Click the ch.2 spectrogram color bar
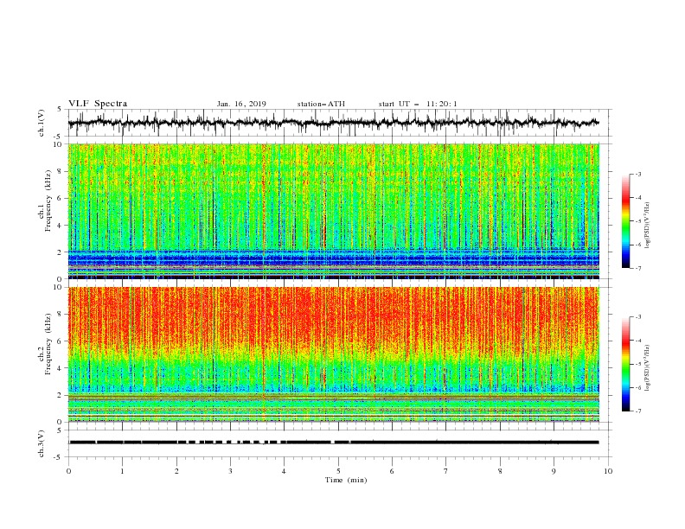Viewport: 685px width, 529px height. [x=625, y=364]
